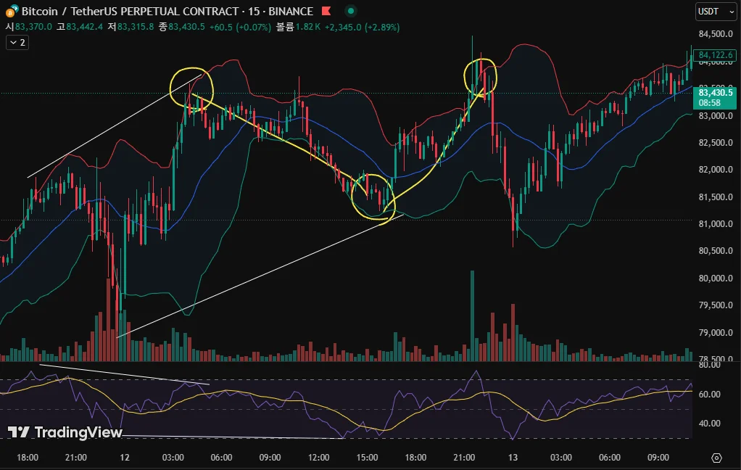This screenshot has width=741, height=470.
Task: Open the chart settings gear icon
Action: click(x=716, y=458)
